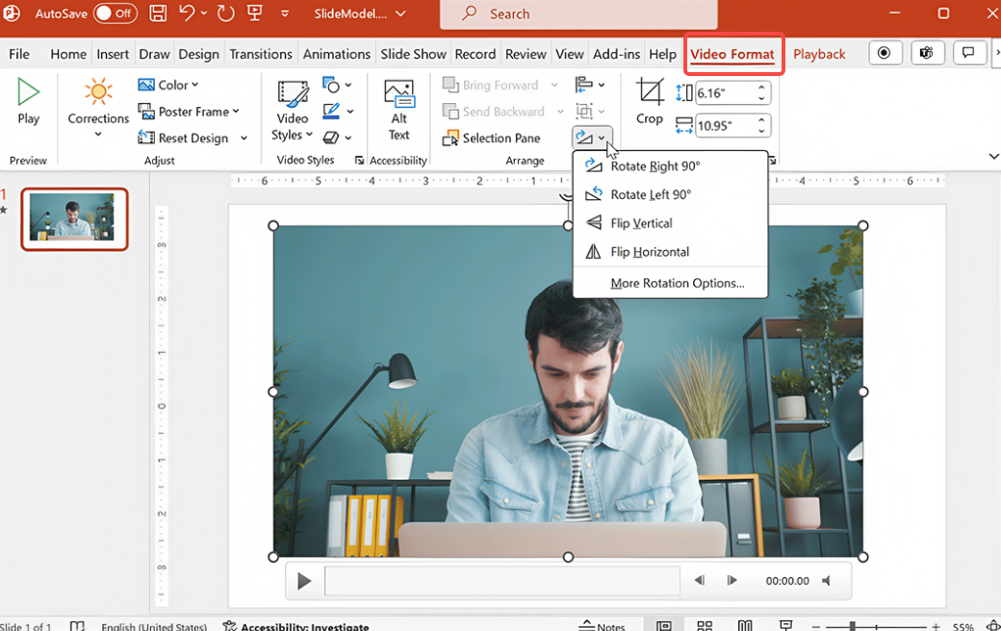Click the Record button in the ribbon
Viewport: 1001px width, 631px height.
coord(885,53)
